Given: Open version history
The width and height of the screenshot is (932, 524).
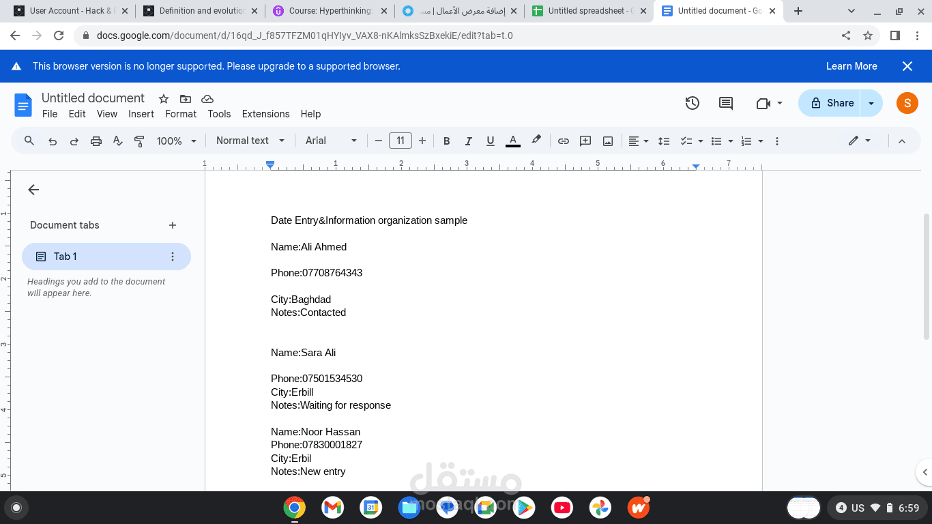Looking at the screenshot, I should [693, 103].
